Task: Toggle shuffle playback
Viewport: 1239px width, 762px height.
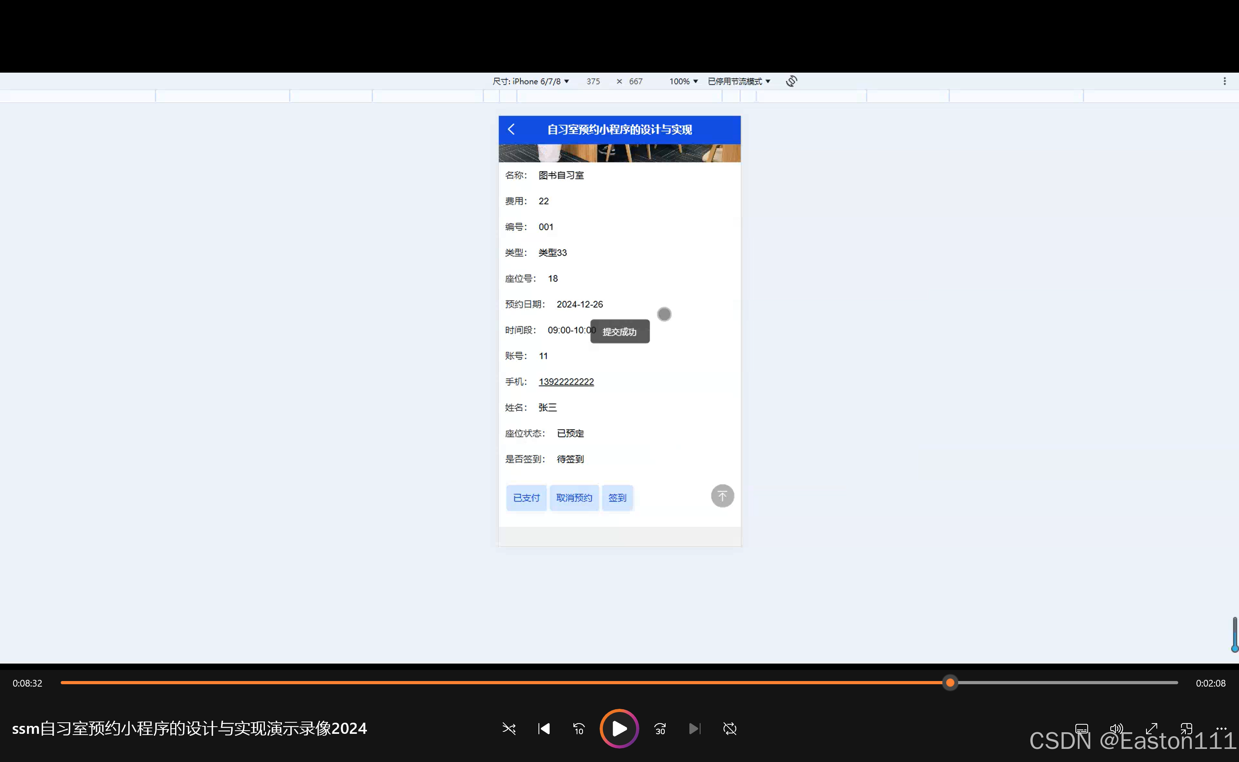Action: pyautogui.click(x=509, y=728)
